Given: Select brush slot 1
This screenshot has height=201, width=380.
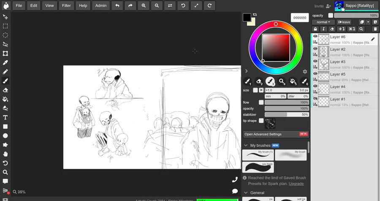Looking at the screenshot, I should click(247, 82).
